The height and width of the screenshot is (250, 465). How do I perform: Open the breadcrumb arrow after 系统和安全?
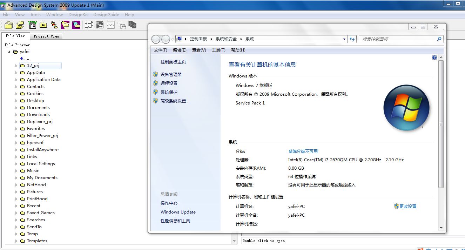pos(241,39)
